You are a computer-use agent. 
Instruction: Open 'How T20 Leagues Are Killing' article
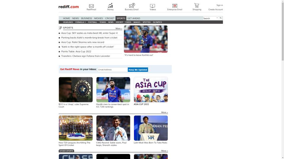click(x=75, y=144)
